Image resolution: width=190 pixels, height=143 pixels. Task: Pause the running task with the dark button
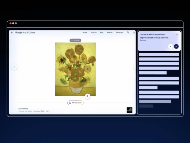tap(176, 46)
